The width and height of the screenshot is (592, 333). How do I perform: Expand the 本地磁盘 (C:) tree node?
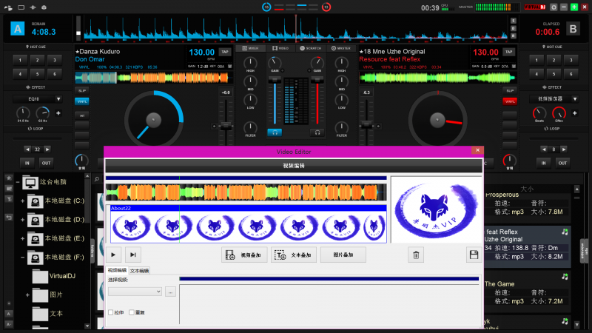pos(23,201)
